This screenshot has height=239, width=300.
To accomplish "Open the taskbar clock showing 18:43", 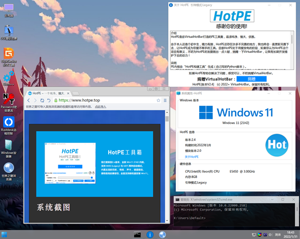I will [290, 234].
